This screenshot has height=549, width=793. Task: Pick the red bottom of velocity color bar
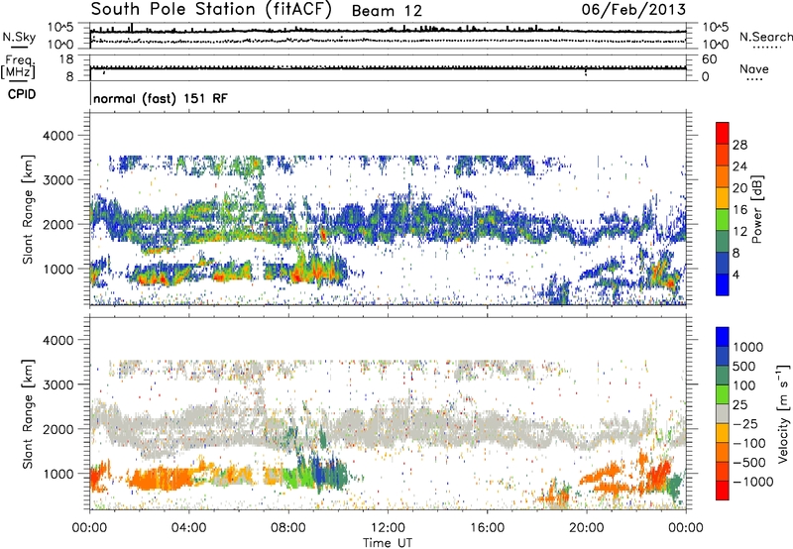[723, 491]
